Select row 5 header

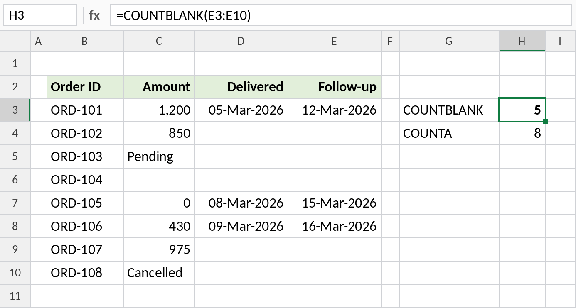[x=15, y=156]
